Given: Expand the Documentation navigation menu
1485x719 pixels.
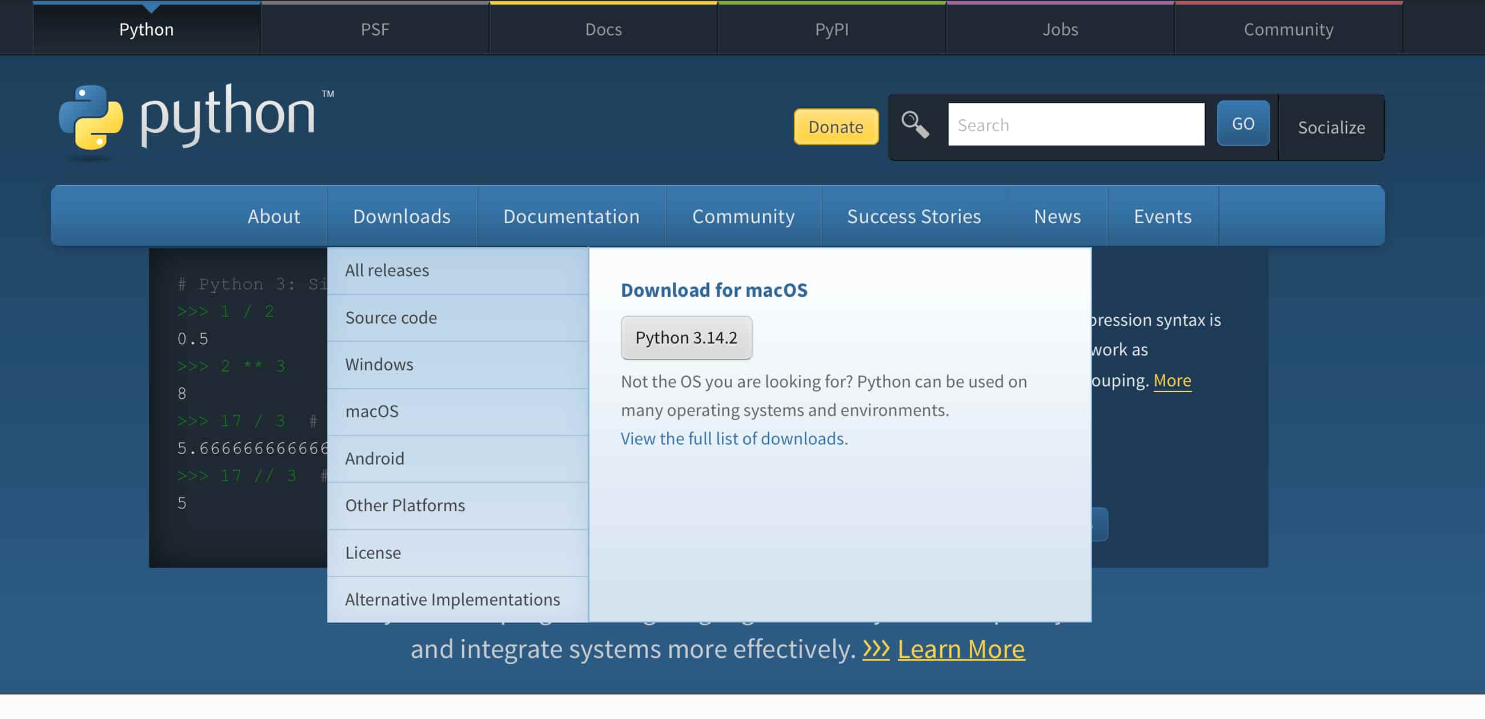Looking at the screenshot, I should 571,216.
